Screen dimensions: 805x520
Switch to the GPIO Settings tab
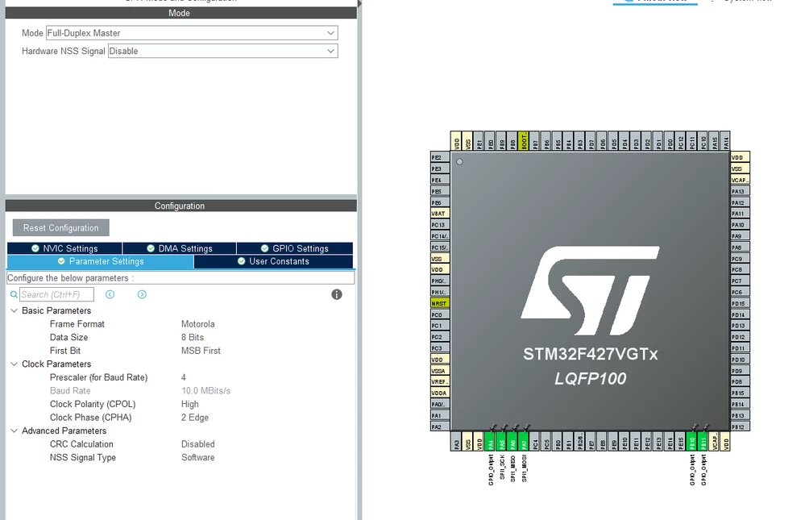tap(295, 248)
